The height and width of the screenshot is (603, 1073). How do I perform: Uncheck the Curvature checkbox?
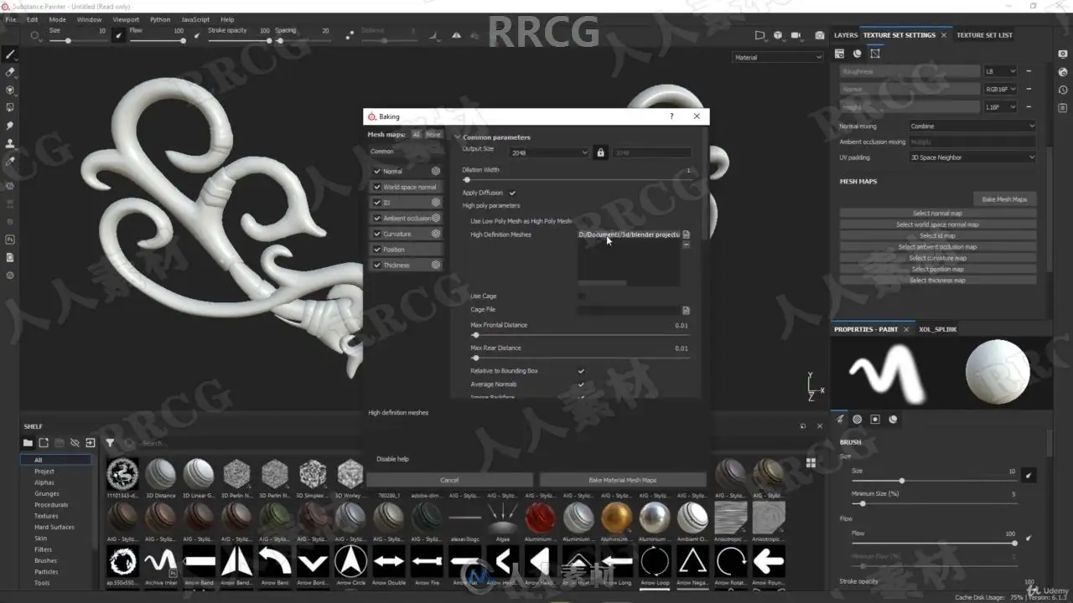coord(377,234)
